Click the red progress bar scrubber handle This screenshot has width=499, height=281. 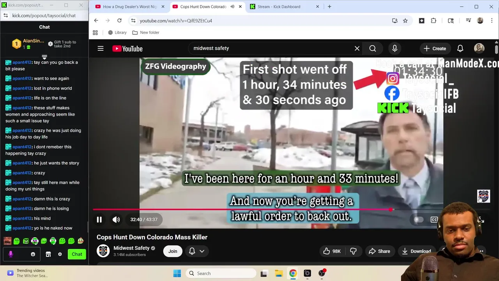[x=391, y=210]
